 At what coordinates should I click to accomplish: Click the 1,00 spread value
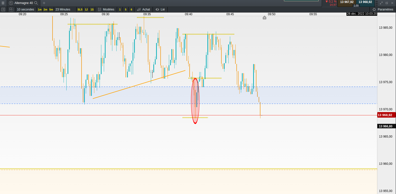[356, 5]
